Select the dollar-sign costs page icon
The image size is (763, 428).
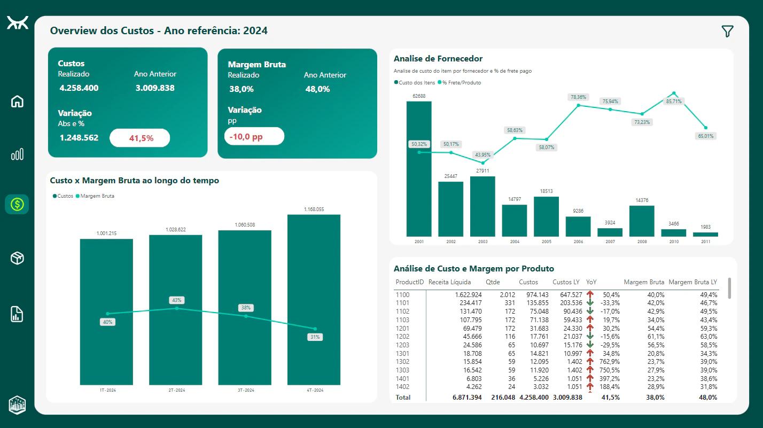click(17, 204)
